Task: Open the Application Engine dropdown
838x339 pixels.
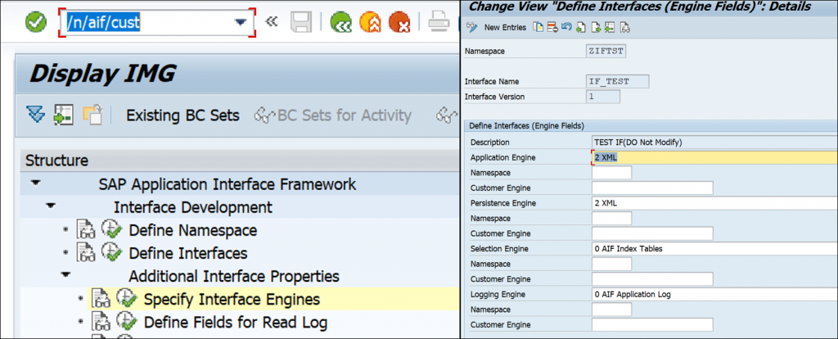Action: pos(714,158)
